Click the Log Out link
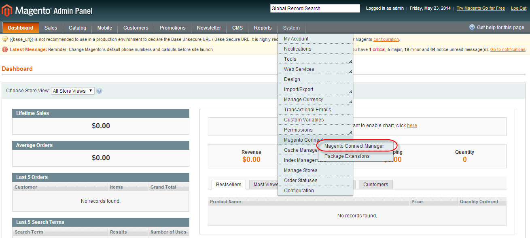Image resolution: width=530 pixels, height=238 pixels. point(519,8)
